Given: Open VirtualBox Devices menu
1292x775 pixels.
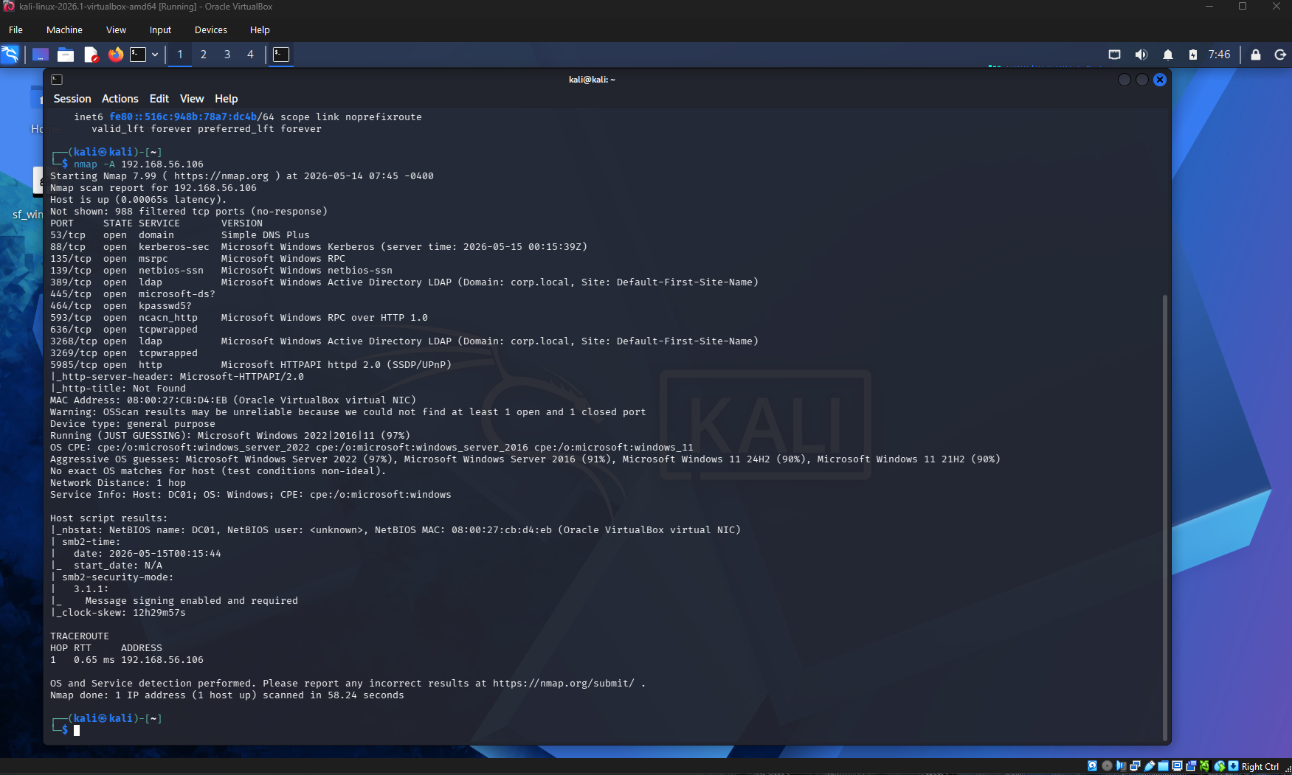Looking at the screenshot, I should click(x=211, y=30).
